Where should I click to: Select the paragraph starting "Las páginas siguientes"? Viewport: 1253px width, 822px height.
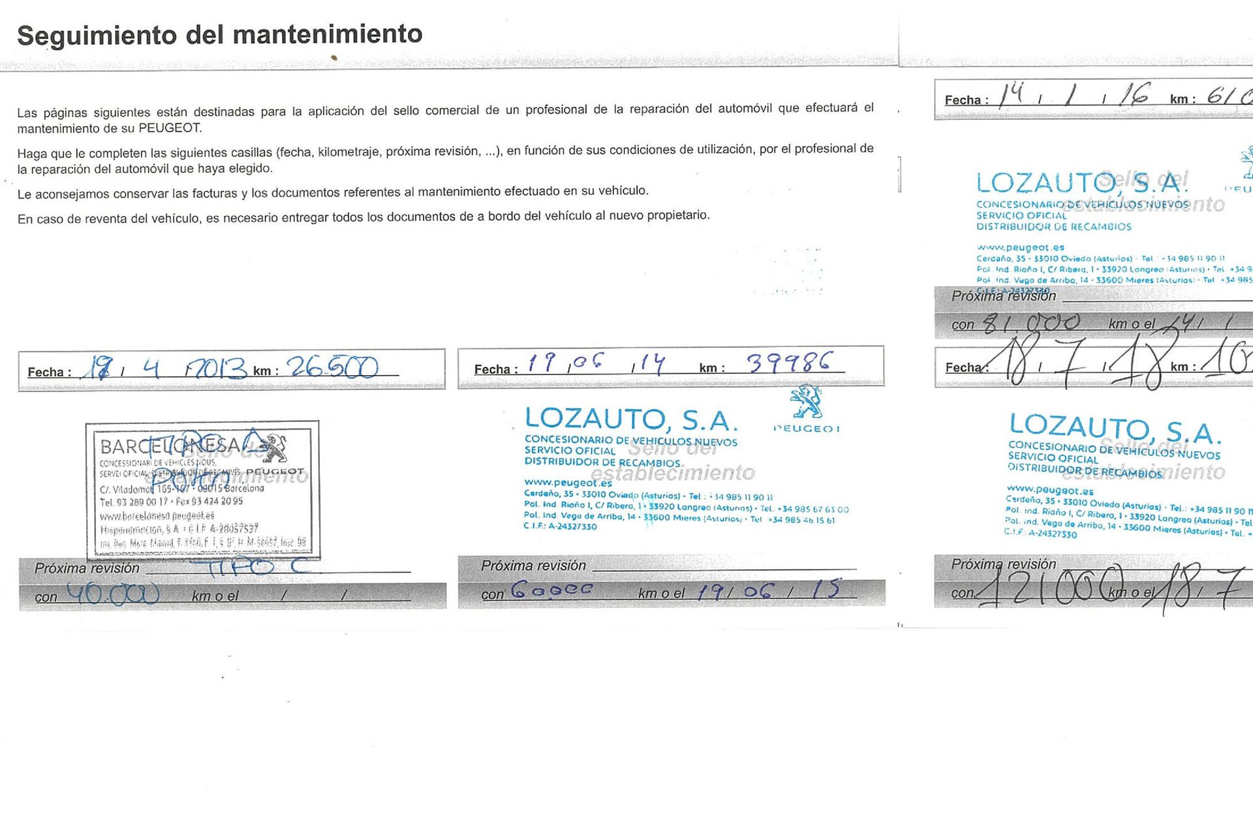pos(445,118)
